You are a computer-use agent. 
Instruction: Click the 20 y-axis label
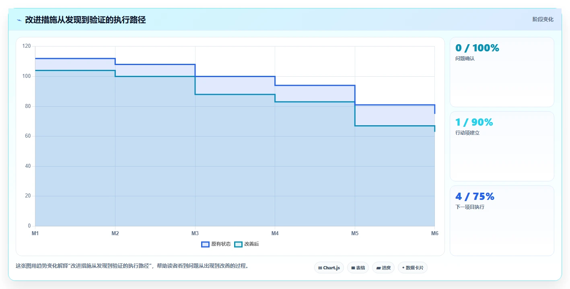tap(28, 196)
